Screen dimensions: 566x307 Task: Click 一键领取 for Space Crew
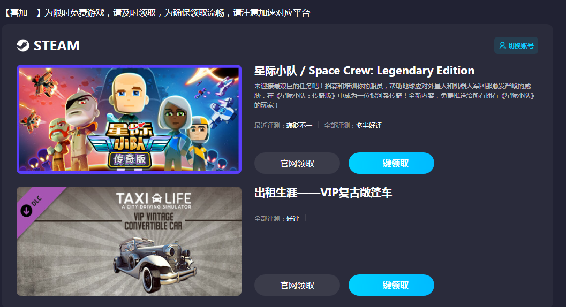[x=391, y=163]
